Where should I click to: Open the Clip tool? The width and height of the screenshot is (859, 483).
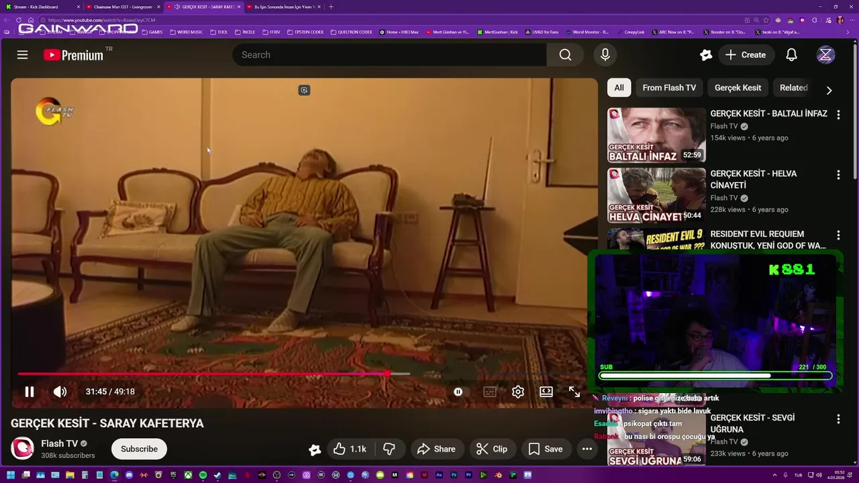[492, 449]
